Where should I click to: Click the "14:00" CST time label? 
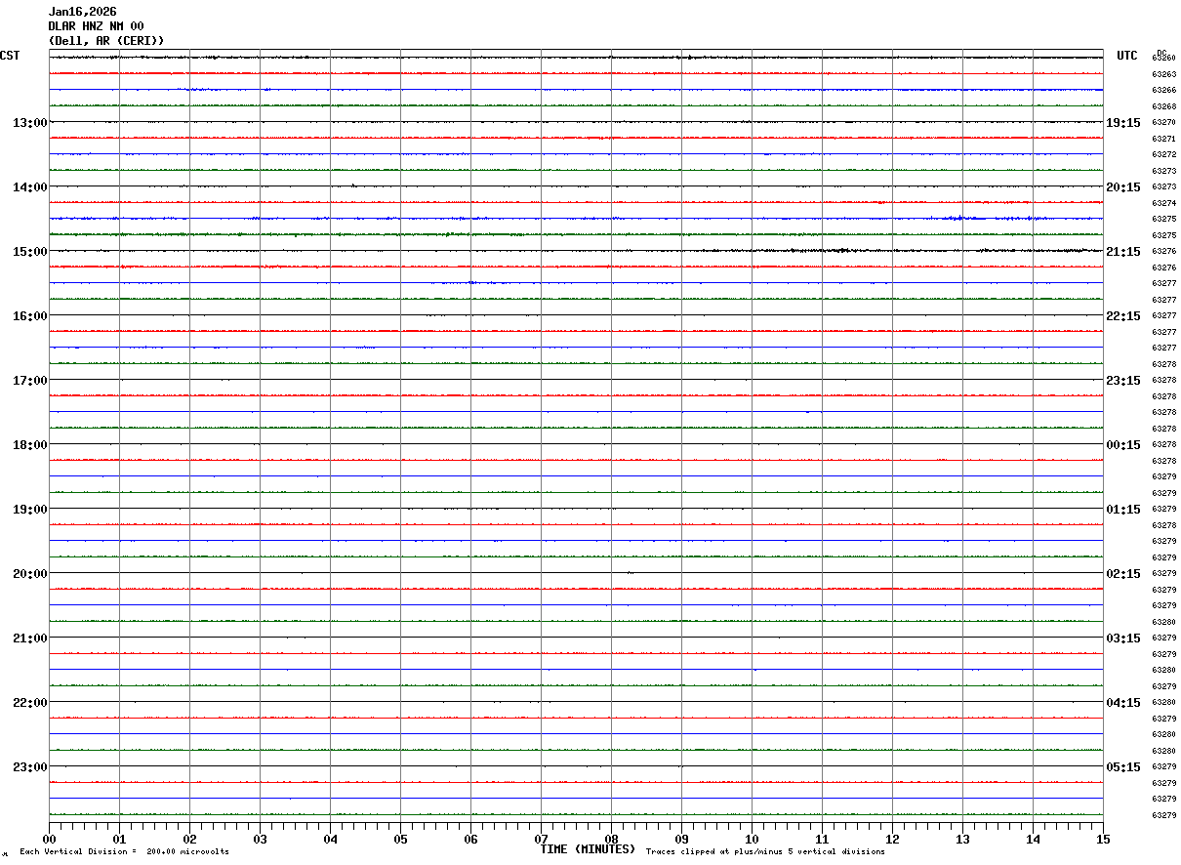[29, 186]
